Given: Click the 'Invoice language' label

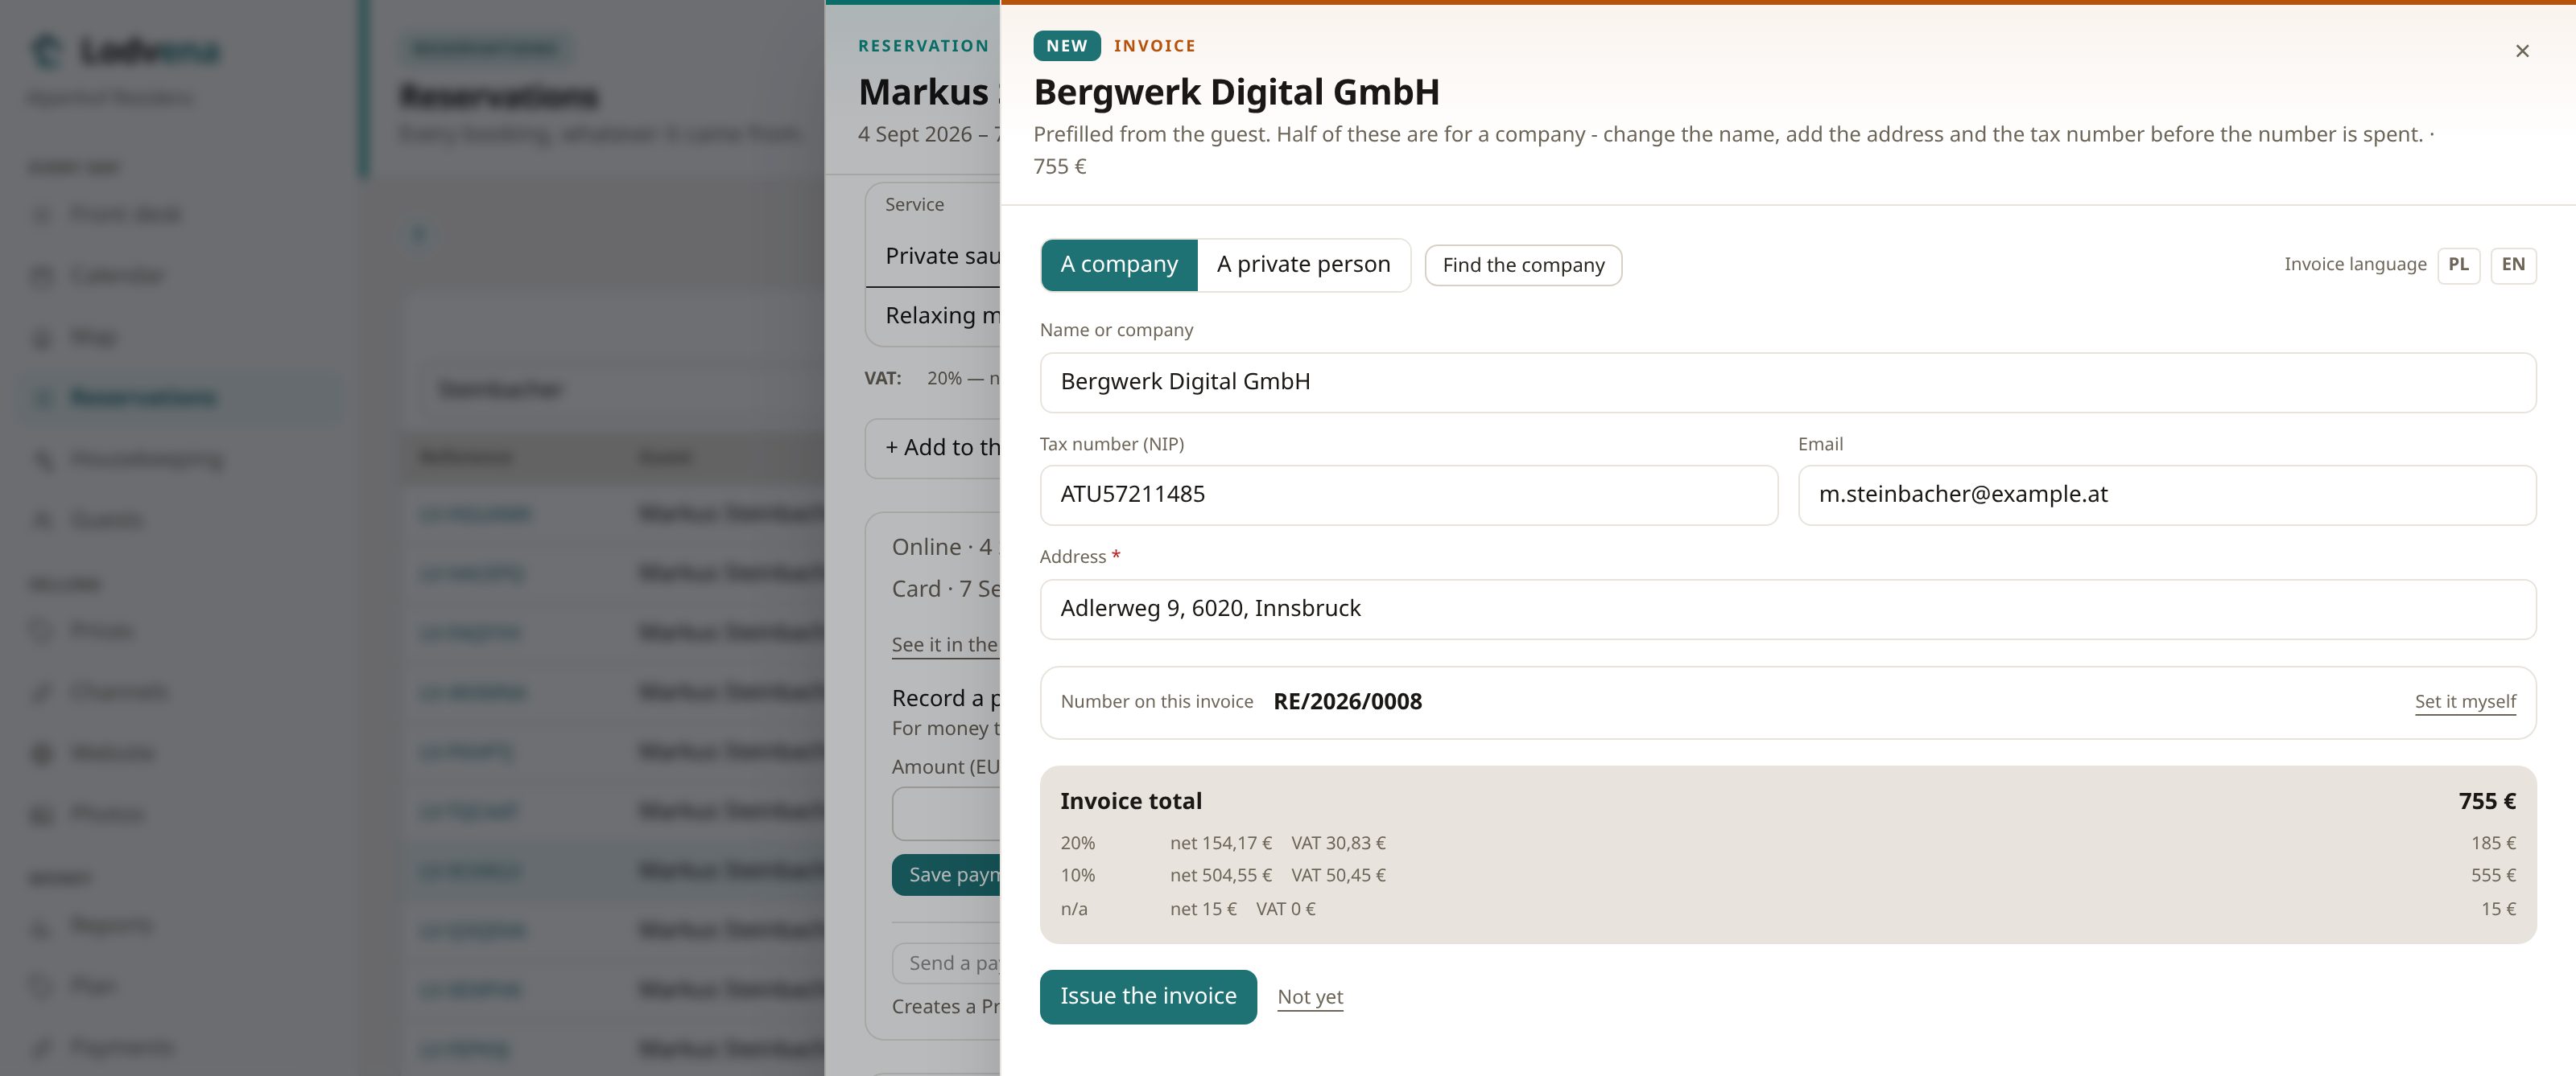Looking at the screenshot, I should pyautogui.click(x=2355, y=265).
